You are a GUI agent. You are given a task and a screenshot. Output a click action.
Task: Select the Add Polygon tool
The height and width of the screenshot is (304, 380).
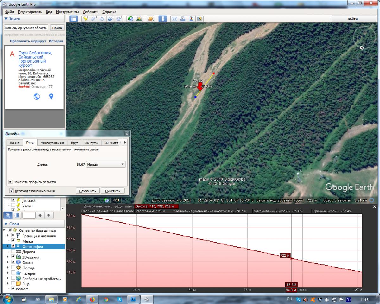[x=94, y=19]
